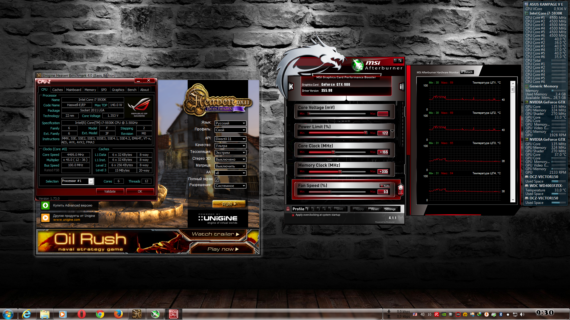
Task: Click the profile lock padlock icon
Action: point(288,209)
